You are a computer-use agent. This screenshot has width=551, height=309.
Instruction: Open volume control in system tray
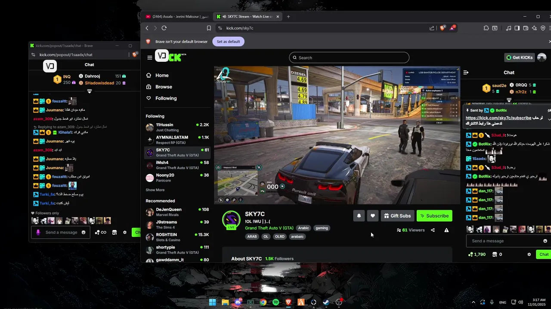521,302
